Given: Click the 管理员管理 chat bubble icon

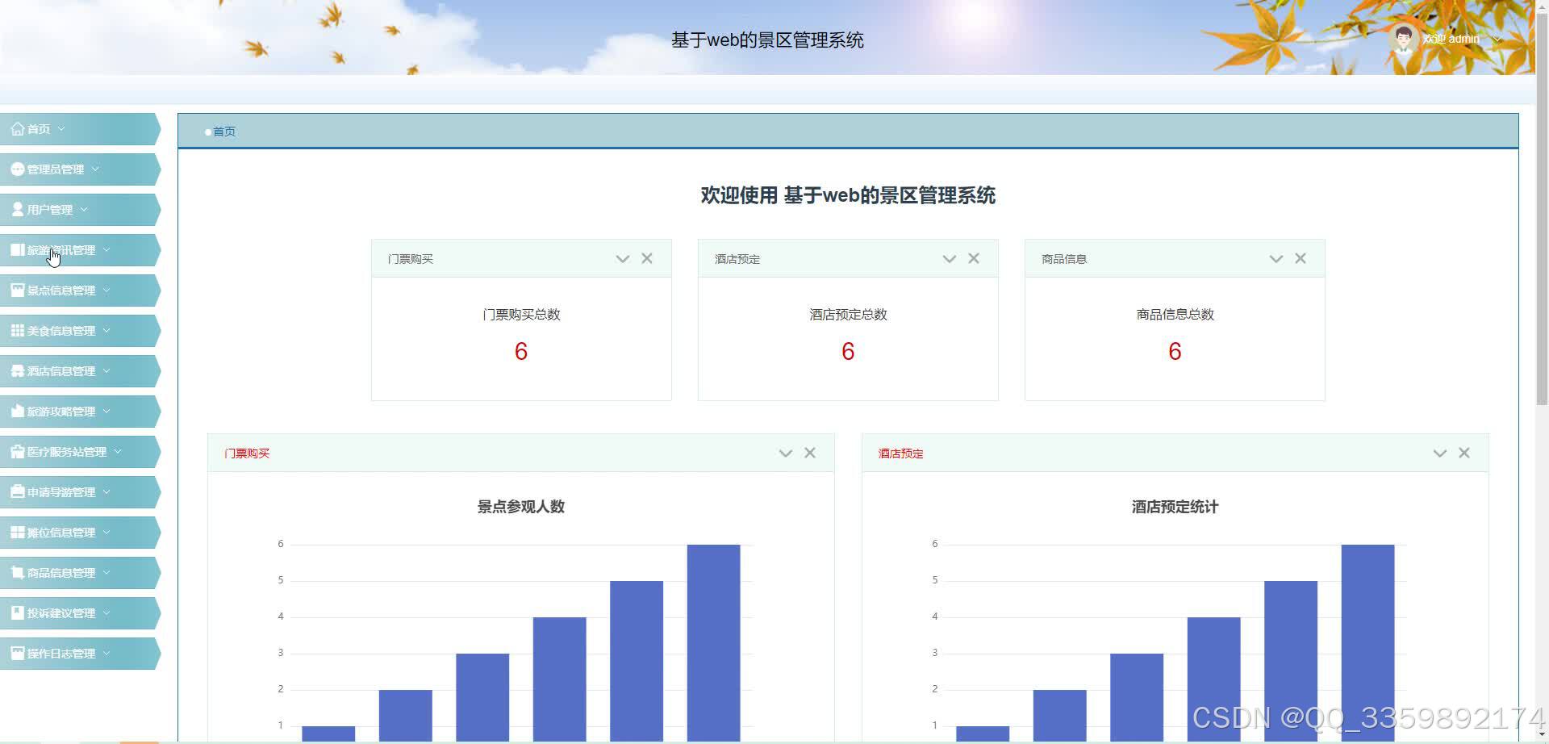Looking at the screenshot, I should tap(18, 169).
